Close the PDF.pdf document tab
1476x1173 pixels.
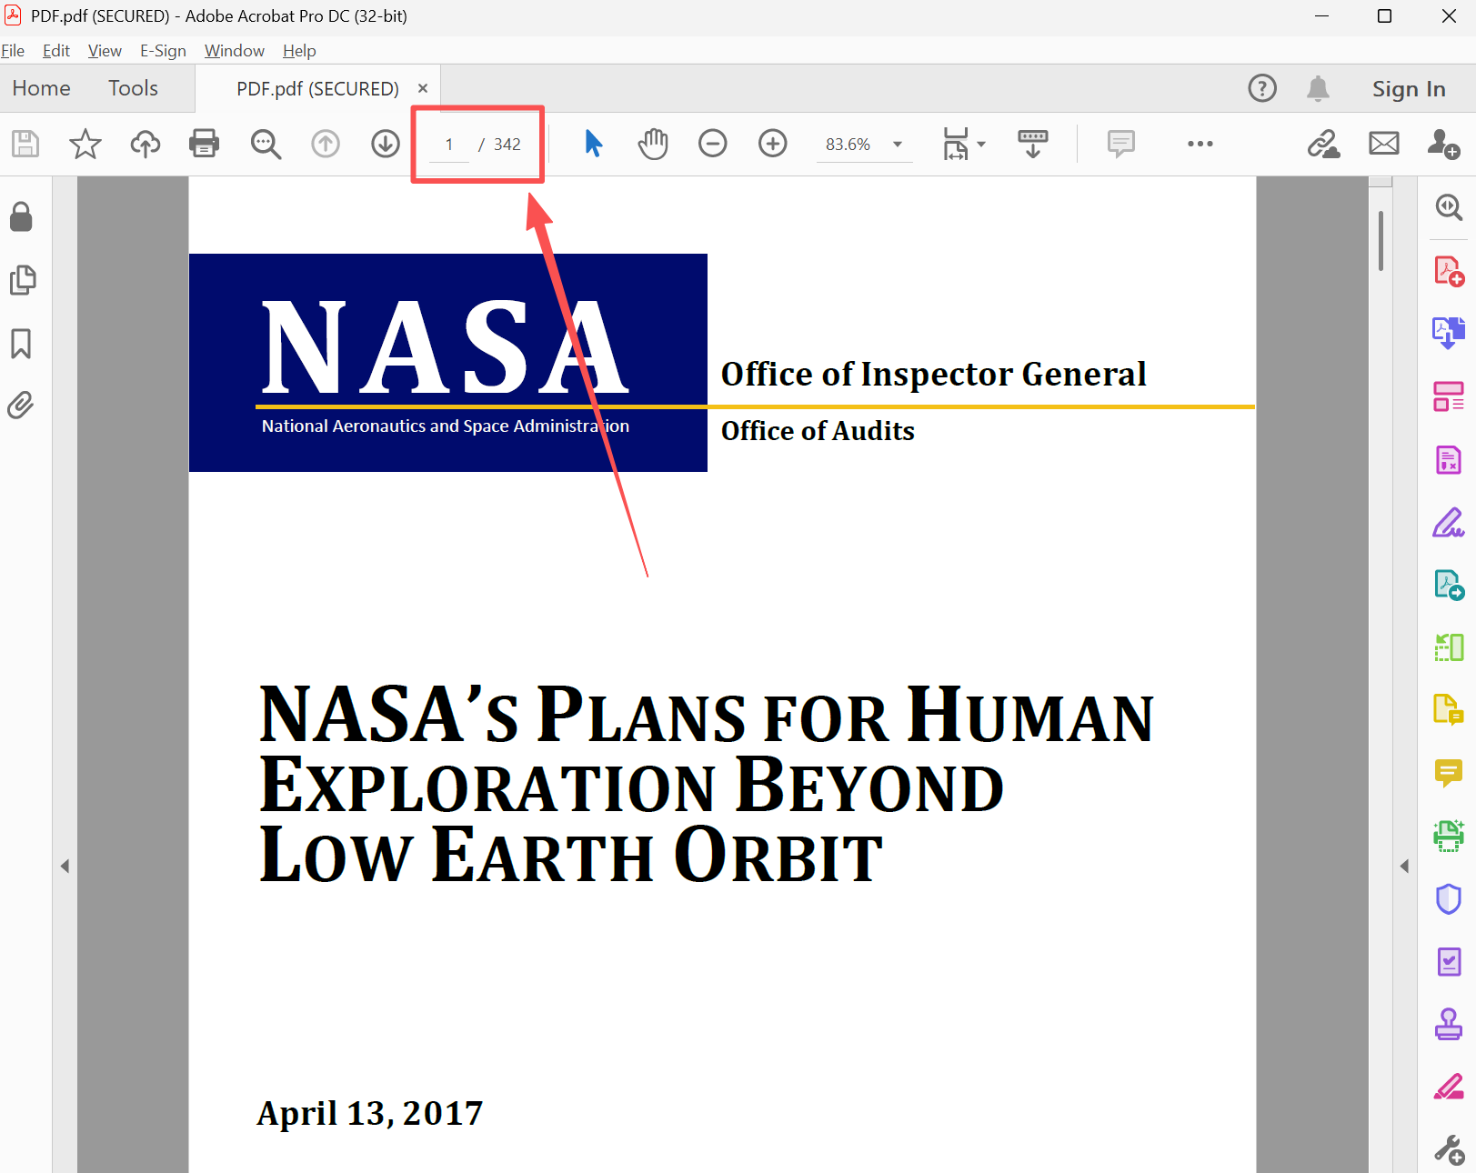tap(423, 88)
